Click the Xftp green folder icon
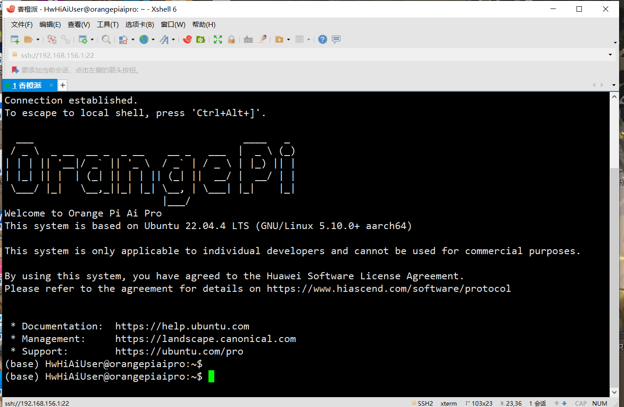This screenshot has height=407, width=624. [x=201, y=39]
